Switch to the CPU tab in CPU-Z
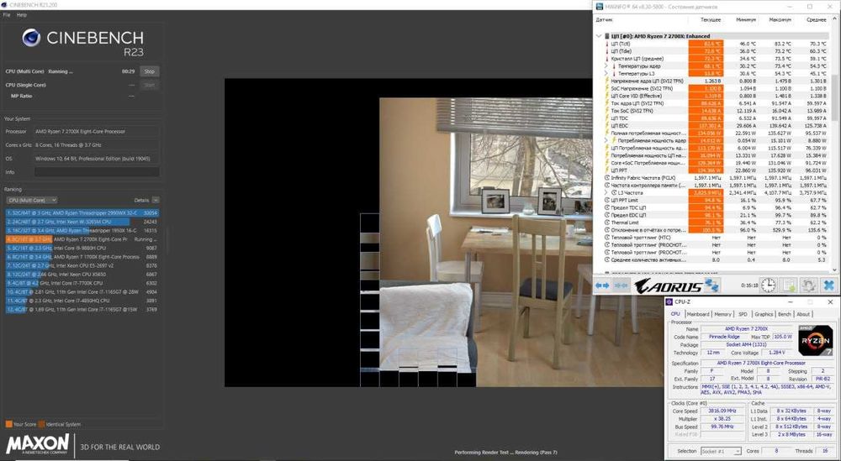841x461 pixels. [x=675, y=314]
